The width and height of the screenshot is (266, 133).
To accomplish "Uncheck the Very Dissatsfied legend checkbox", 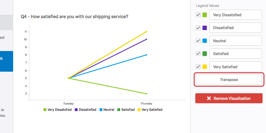I will [198, 15].
